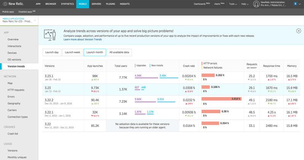Screen dimensions: 304x160
Task: Select Version trends in sidebar
Action: coord(19,67)
